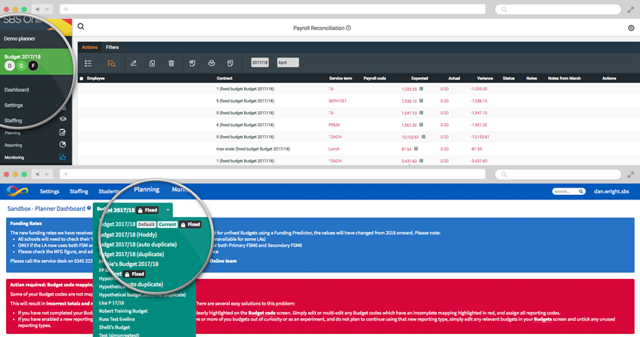The width and height of the screenshot is (640, 337).
Task: Select Budget 2017/18 (Hoddy) from budget list
Action: [x=128, y=234]
